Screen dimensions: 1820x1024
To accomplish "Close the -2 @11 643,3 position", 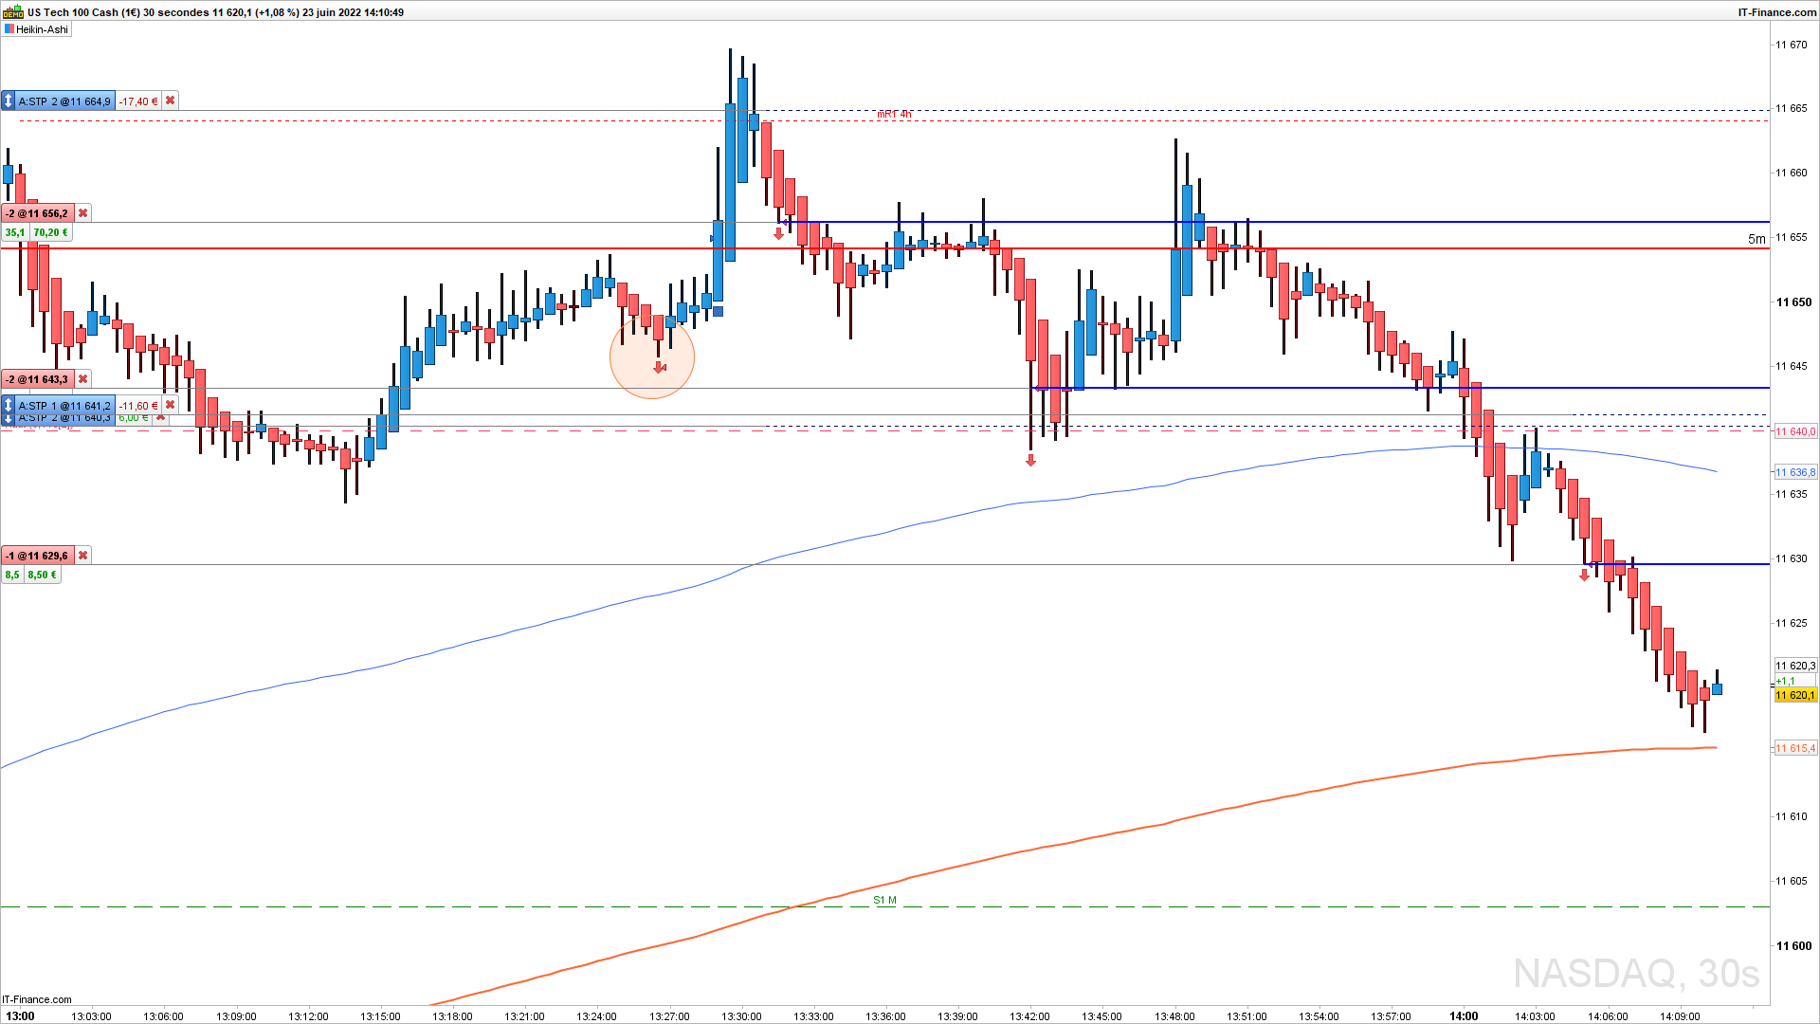I will (82, 379).
